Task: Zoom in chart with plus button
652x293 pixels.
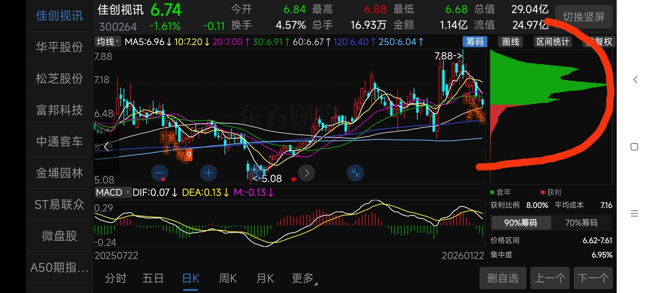Action: point(208,173)
